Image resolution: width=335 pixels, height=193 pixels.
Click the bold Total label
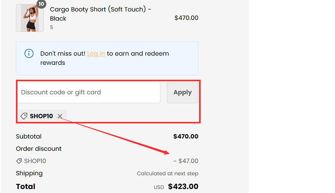point(26,186)
